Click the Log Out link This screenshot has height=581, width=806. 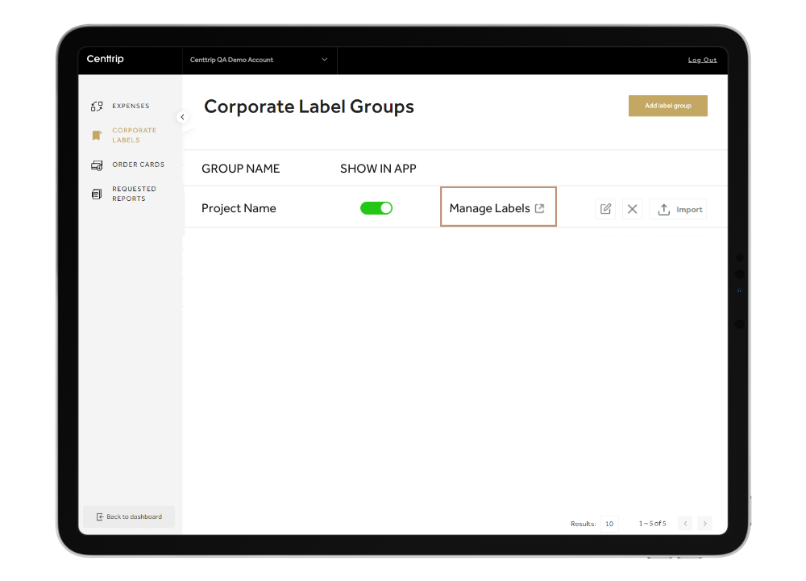[x=702, y=61]
